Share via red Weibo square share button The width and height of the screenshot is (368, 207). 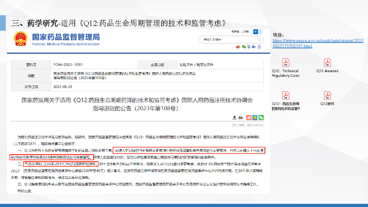249,117
